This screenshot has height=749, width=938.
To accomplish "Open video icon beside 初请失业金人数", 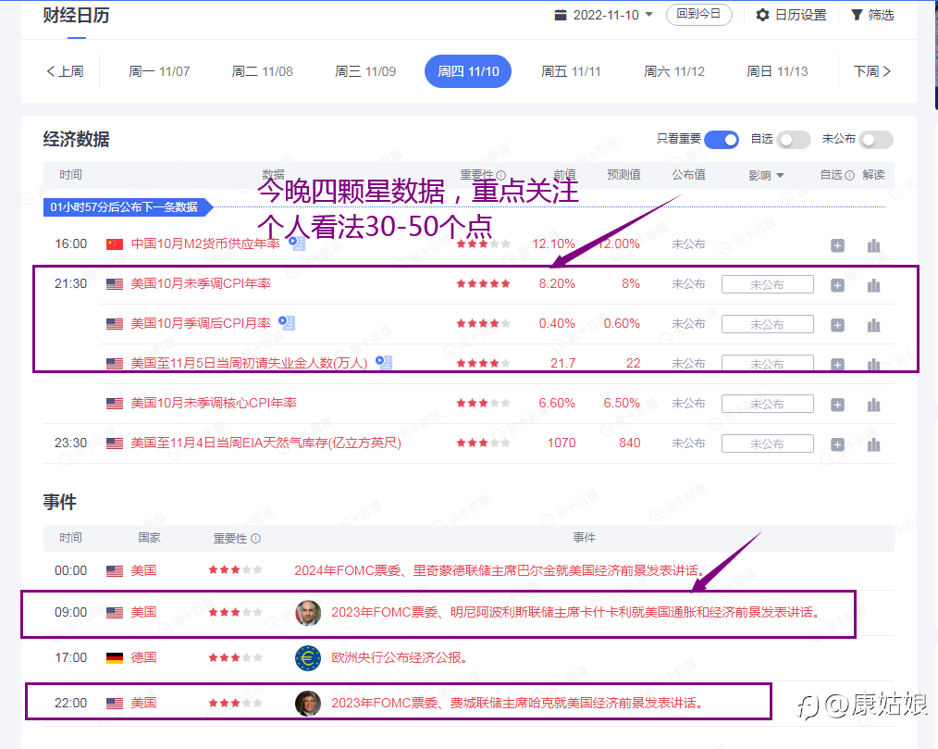I will point(384,362).
